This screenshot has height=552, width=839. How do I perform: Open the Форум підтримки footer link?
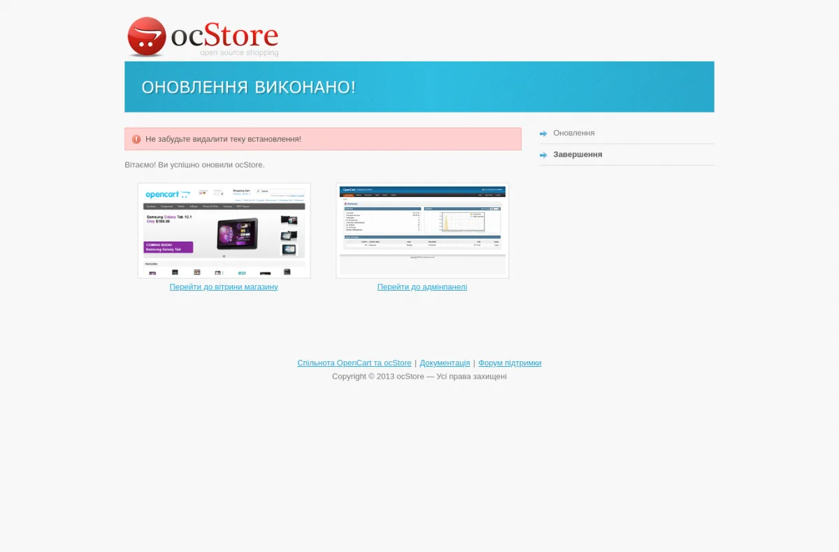click(510, 363)
